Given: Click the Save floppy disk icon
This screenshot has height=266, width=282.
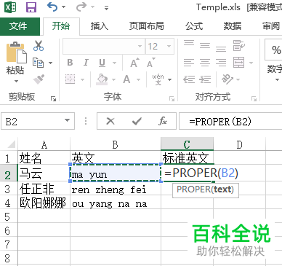Looking at the screenshot, I should (31, 7).
